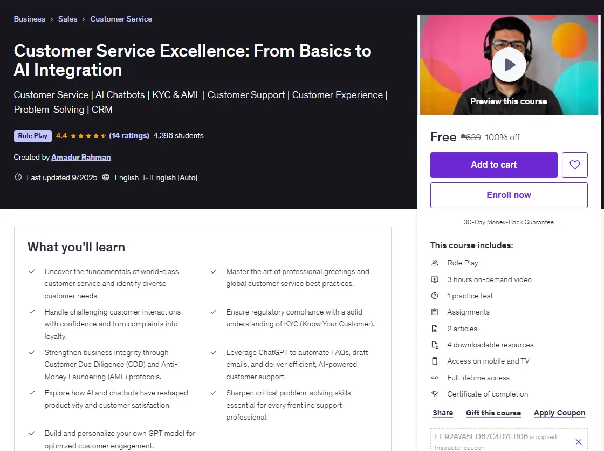604x451 pixels.
Task: Click the 'Preview this course' caption
Action: tap(509, 101)
